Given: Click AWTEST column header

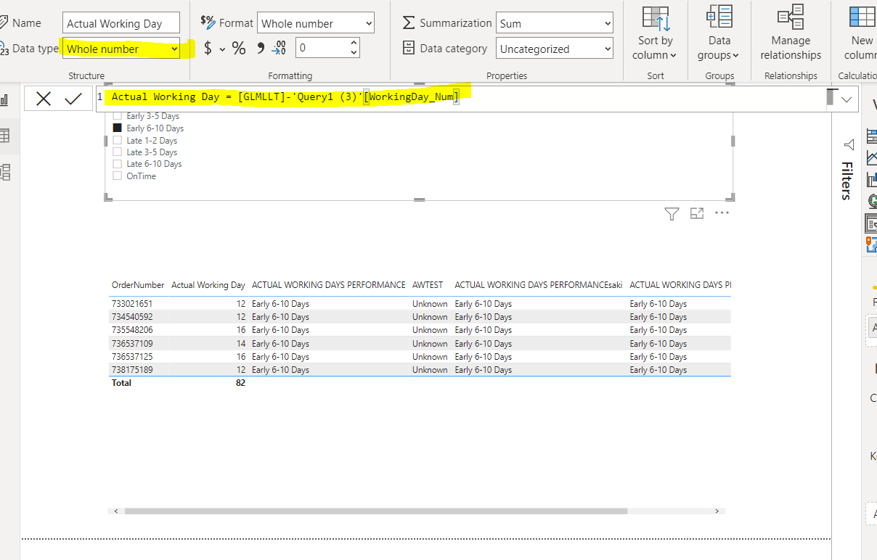Looking at the screenshot, I should pos(428,285).
